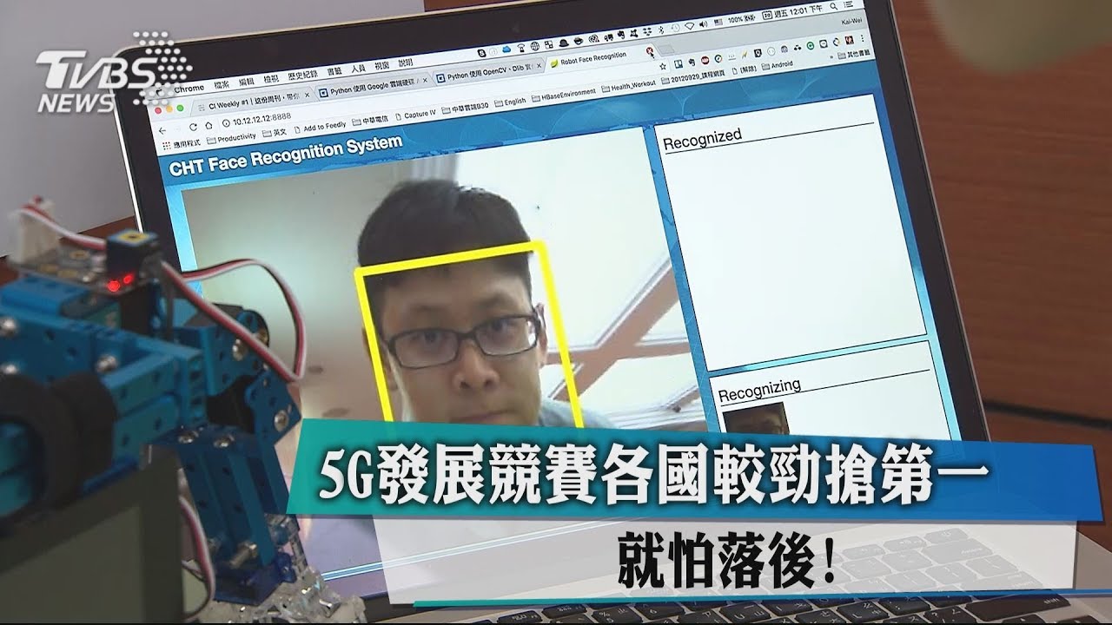Click the Home button in Chrome
The image size is (1112, 625).
tap(208, 125)
